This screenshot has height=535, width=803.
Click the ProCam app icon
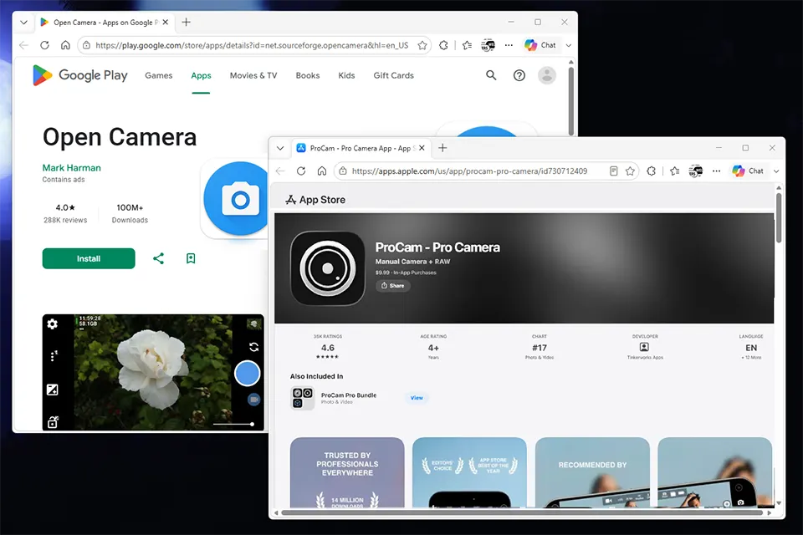point(328,268)
